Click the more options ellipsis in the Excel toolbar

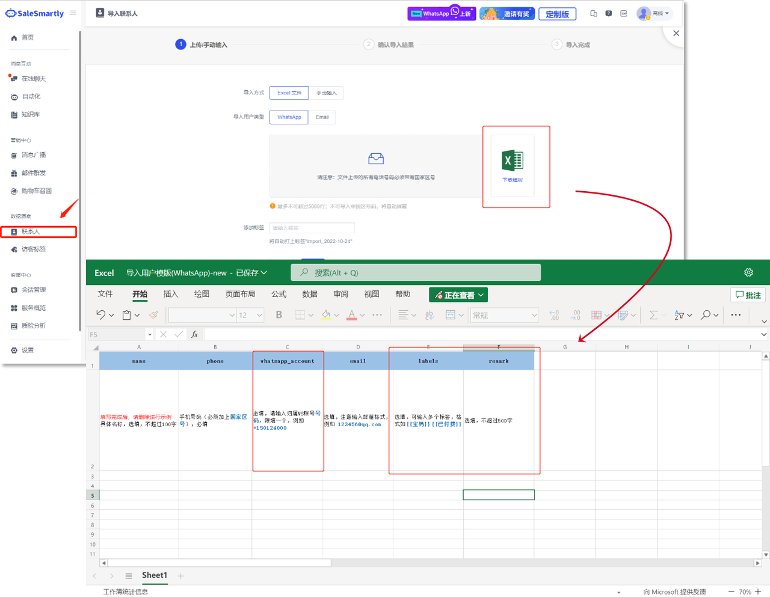coord(736,315)
